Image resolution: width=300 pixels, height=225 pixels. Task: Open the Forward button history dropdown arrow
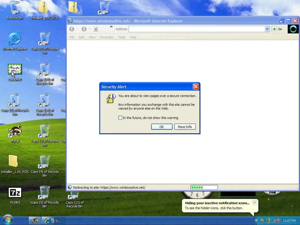tap(90, 29)
